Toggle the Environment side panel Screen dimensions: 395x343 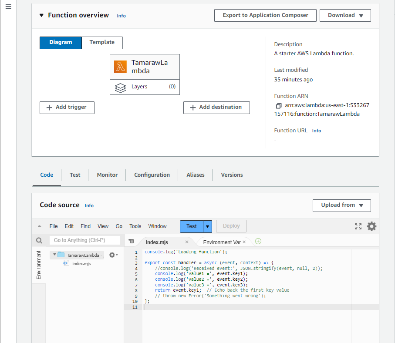pyautogui.click(x=39, y=265)
